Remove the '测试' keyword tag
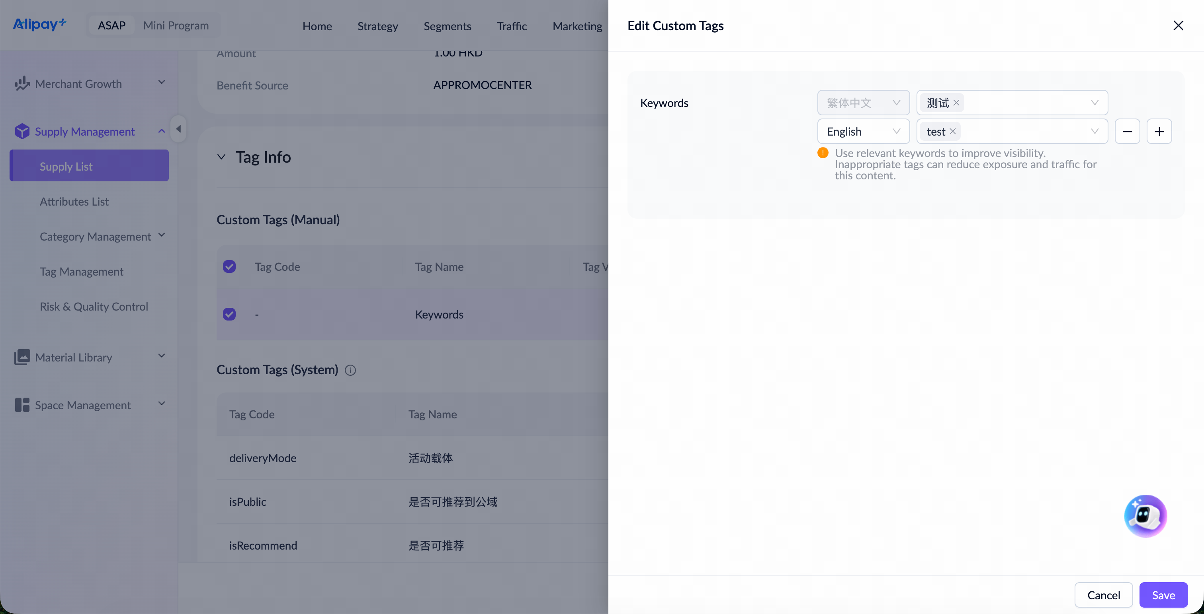The height and width of the screenshot is (614, 1204). coord(956,103)
